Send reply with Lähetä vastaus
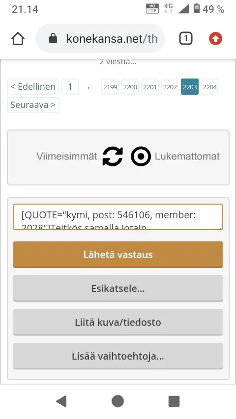The image size is (236, 419). [x=118, y=254]
